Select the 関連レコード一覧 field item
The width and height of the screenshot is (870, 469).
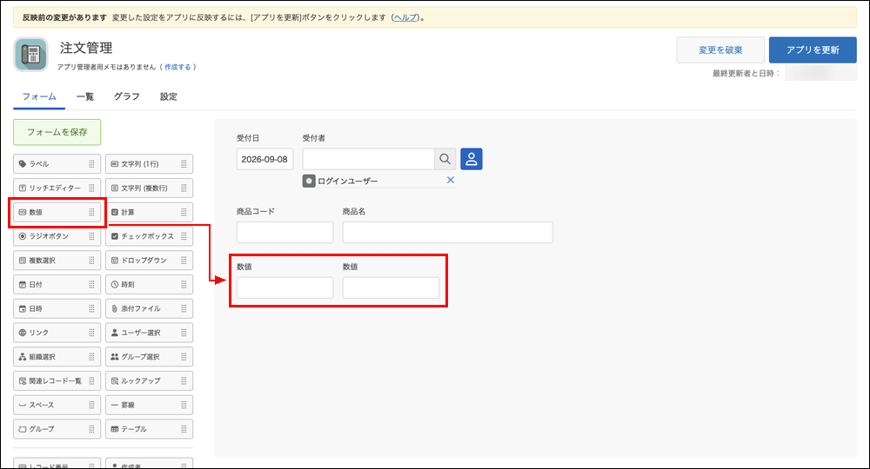(57, 380)
